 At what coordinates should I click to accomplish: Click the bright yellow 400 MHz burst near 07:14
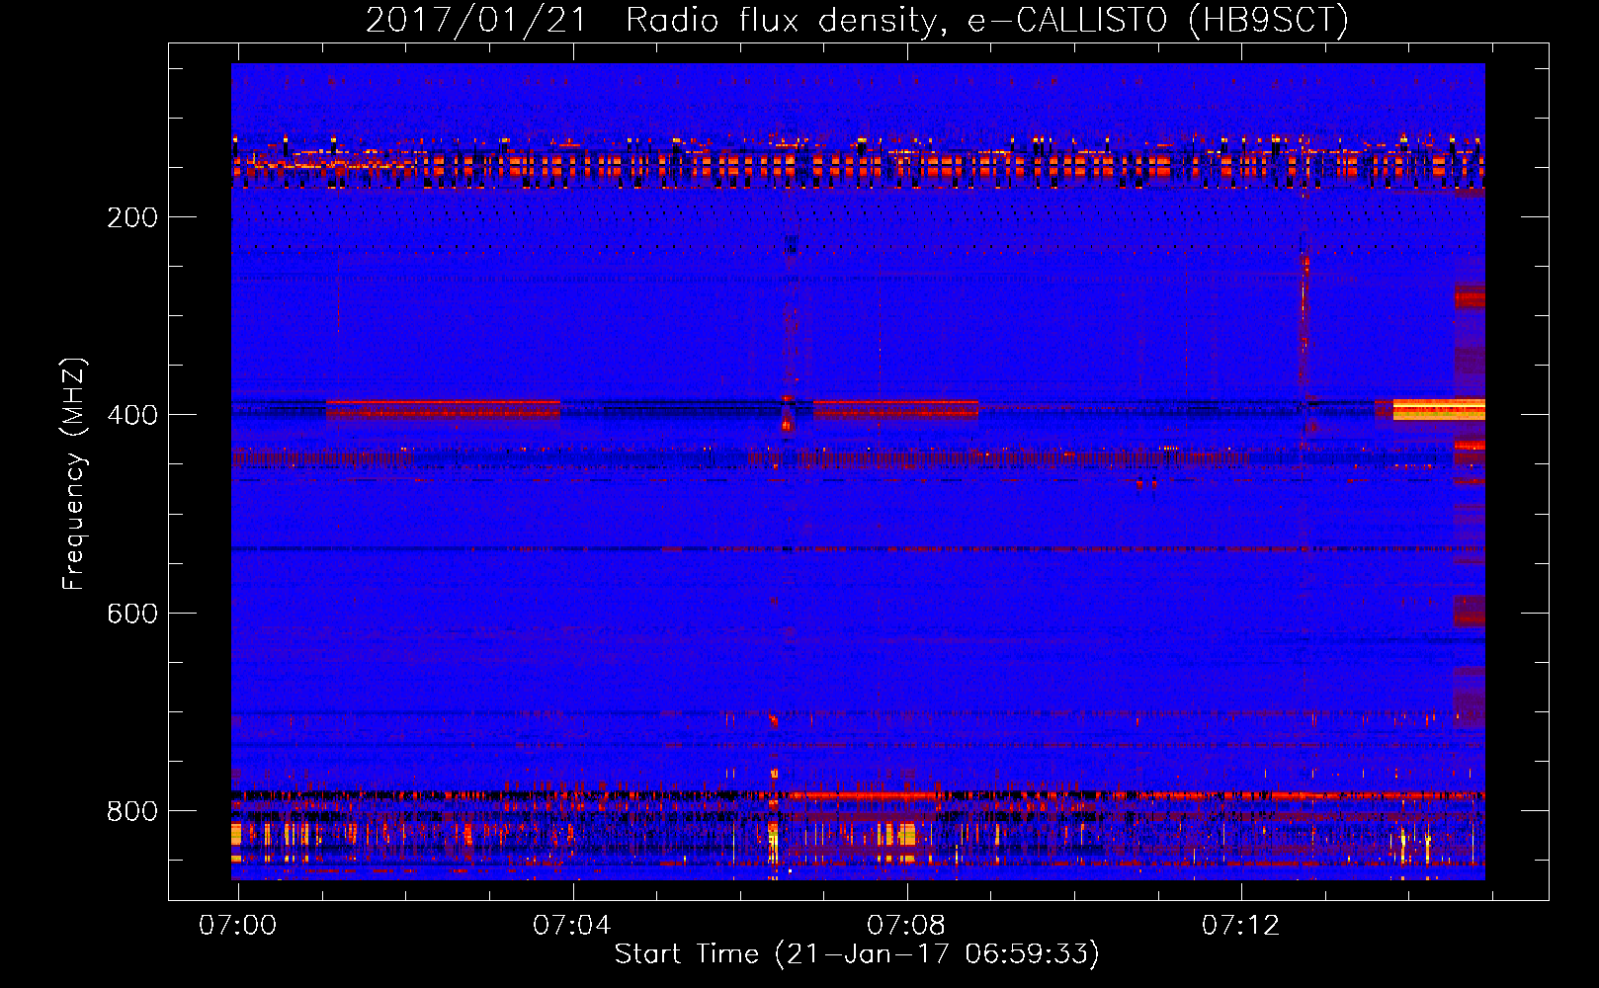click(1439, 409)
